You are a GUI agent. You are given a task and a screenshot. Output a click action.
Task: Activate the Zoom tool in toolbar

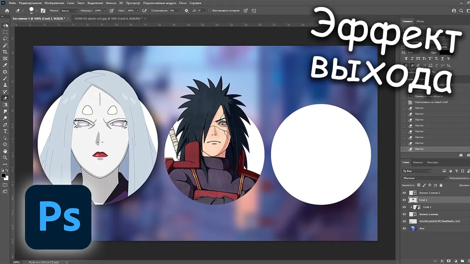[5, 157]
